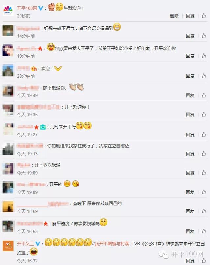Screen dimensions: 210x265
Task: Reply to the 我家在立园附近 comment
Action: [x=190, y=154]
